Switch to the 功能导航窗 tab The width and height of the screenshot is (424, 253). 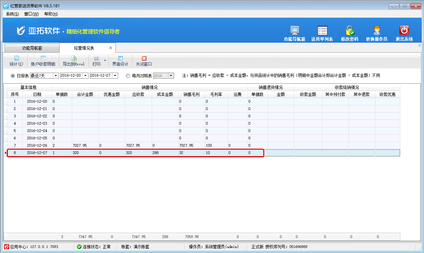[x=32, y=48]
